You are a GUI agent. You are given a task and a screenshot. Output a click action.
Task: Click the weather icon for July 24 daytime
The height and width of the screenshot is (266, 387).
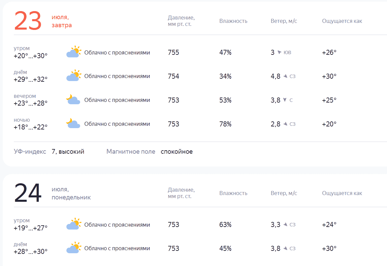74,248
